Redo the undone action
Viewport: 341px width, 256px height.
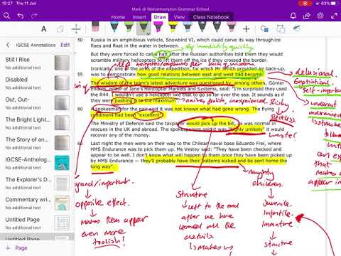[x=34, y=16]
